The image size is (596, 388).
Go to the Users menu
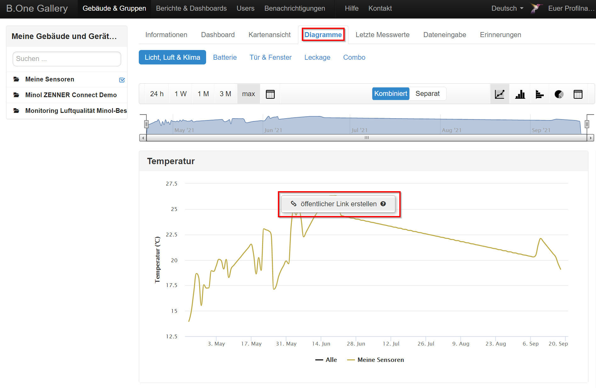click(x=245, y=8)
